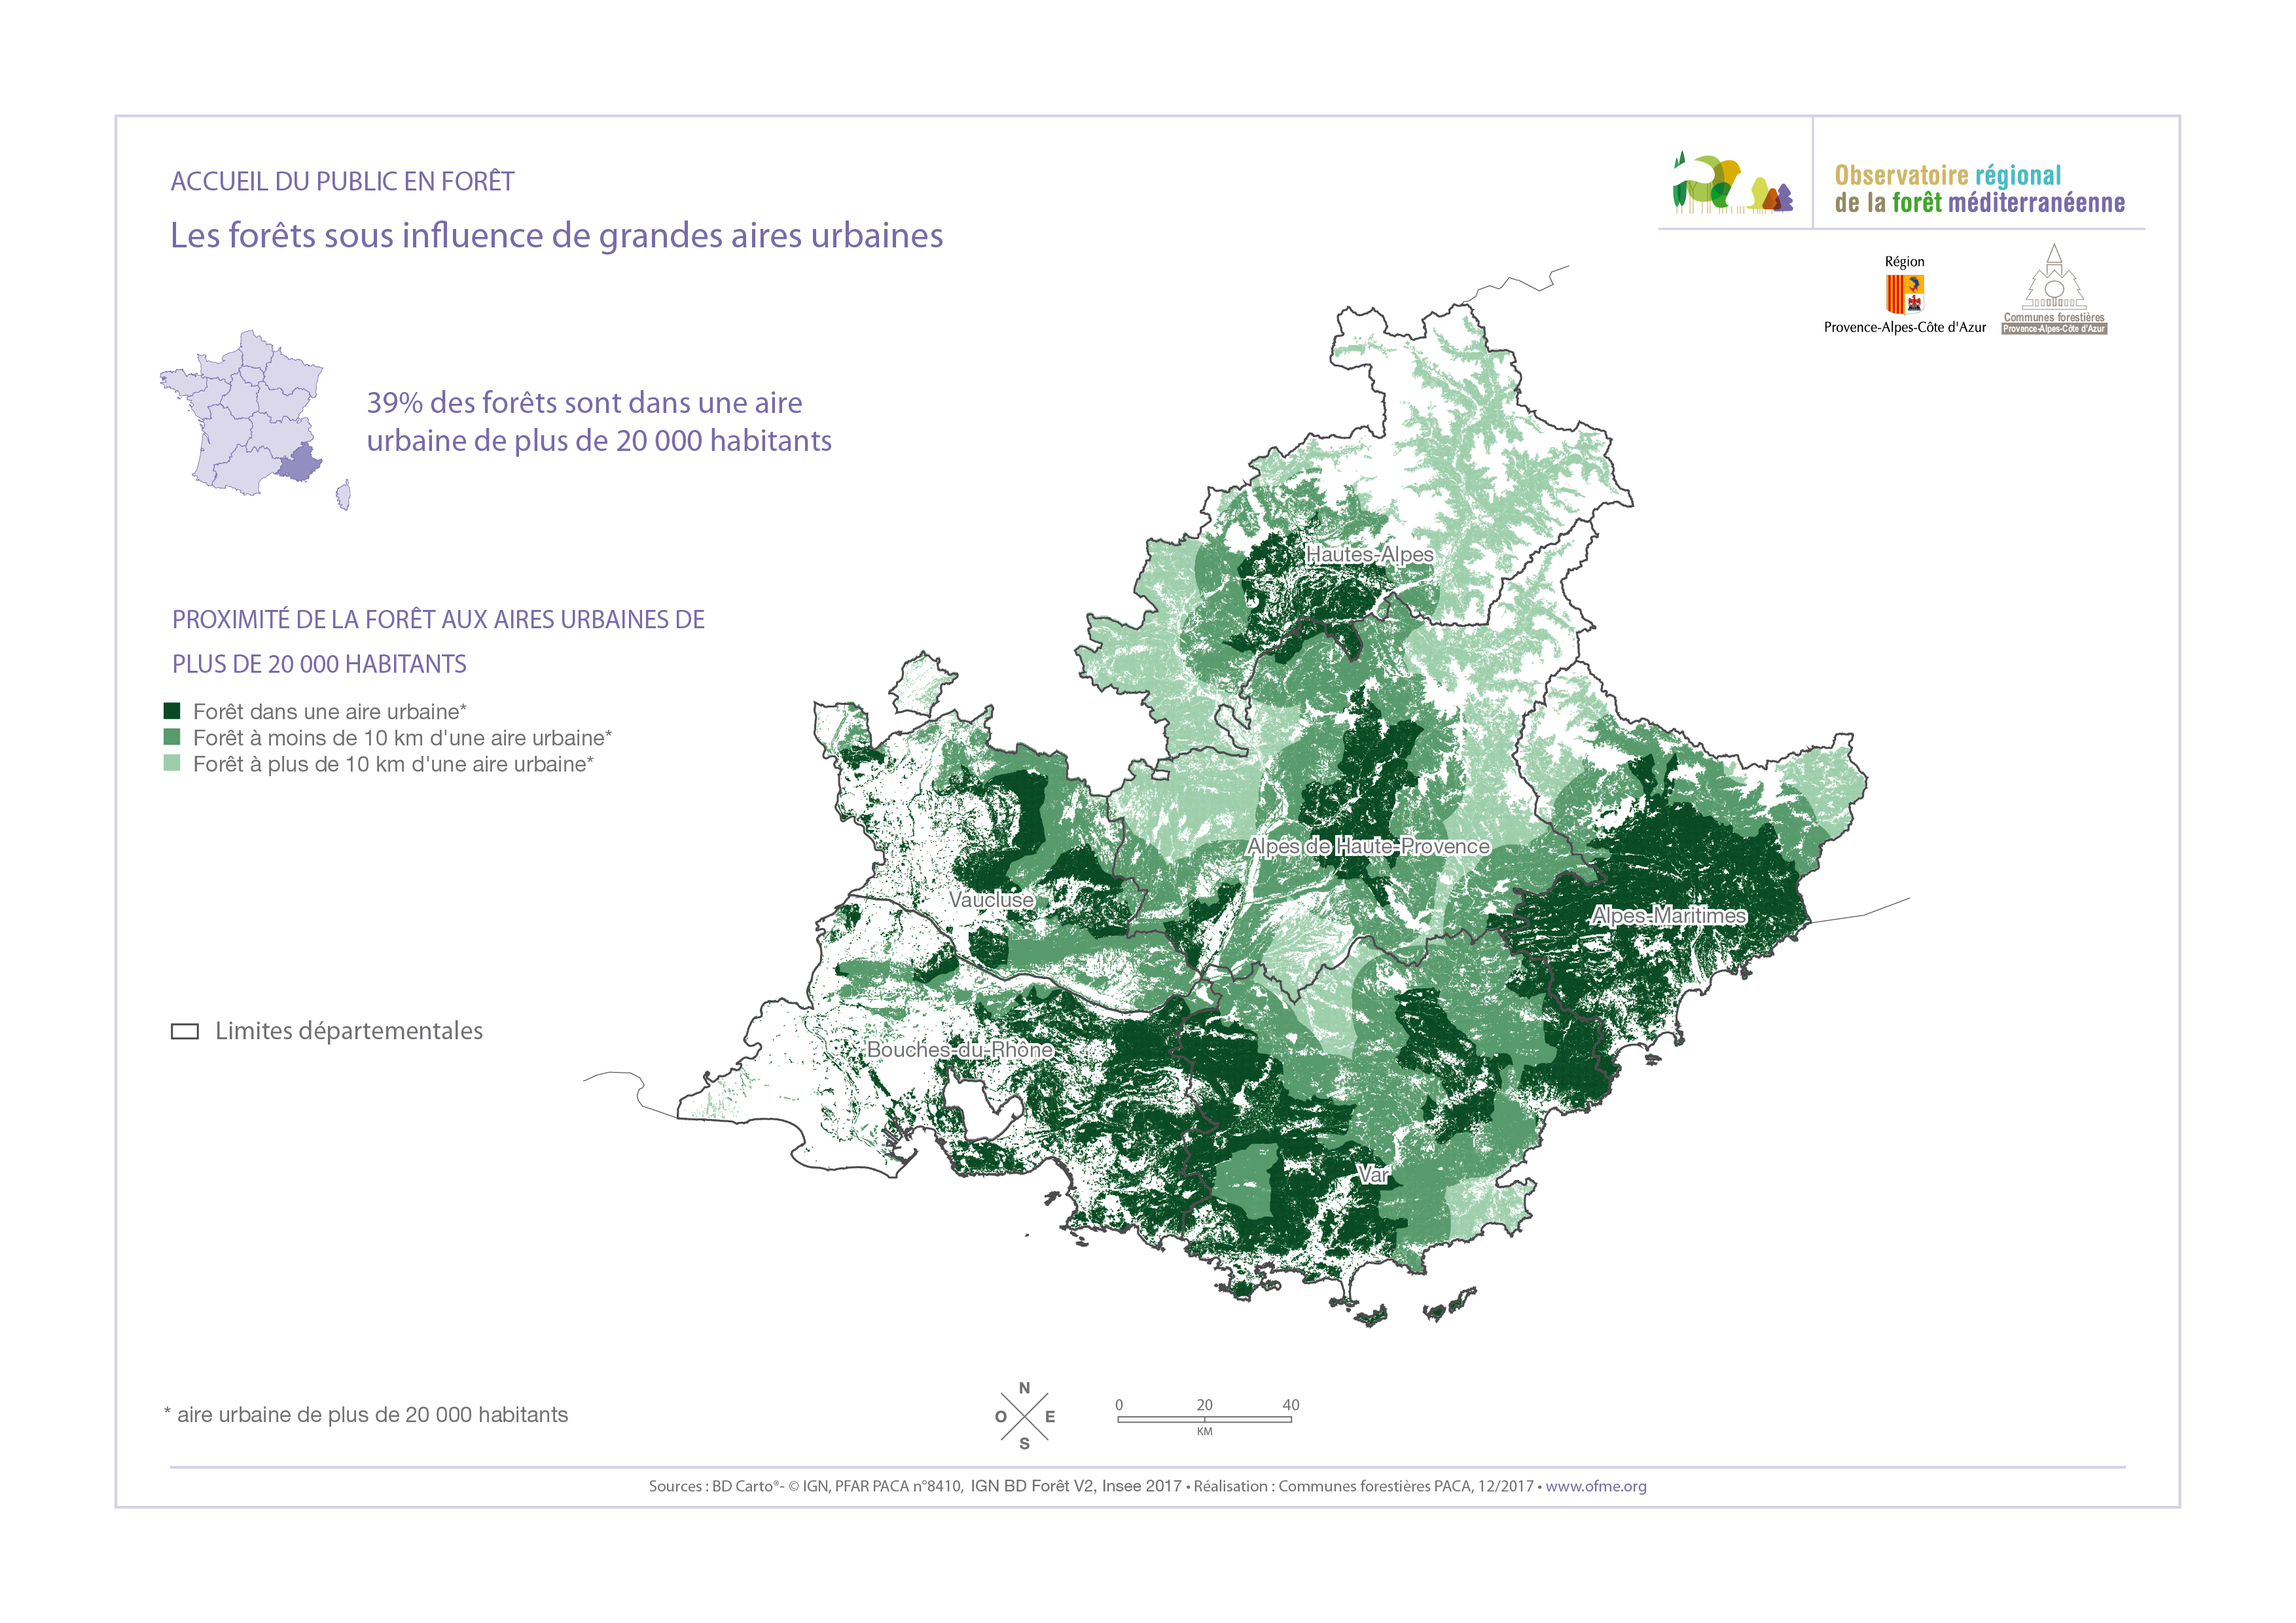The width and height of the screenshot is (2296, 1623).
Task: Click the 'de la forêt méditerranéenne' text
Action: click(1980, 203)
